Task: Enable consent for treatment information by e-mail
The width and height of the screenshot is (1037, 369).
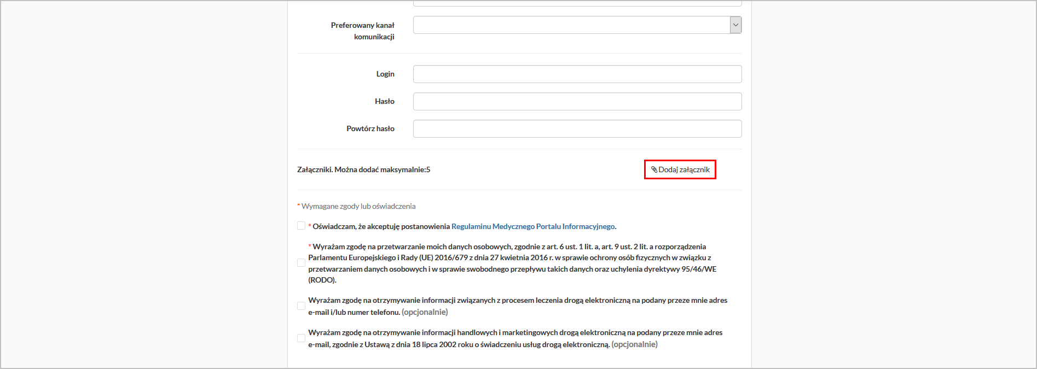Action: click(x=301, y=306)
